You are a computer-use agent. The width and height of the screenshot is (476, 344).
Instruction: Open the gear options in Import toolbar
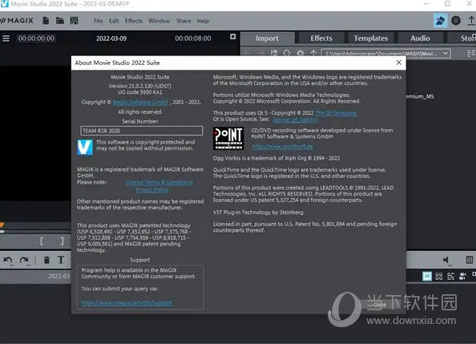coord(301,53)
